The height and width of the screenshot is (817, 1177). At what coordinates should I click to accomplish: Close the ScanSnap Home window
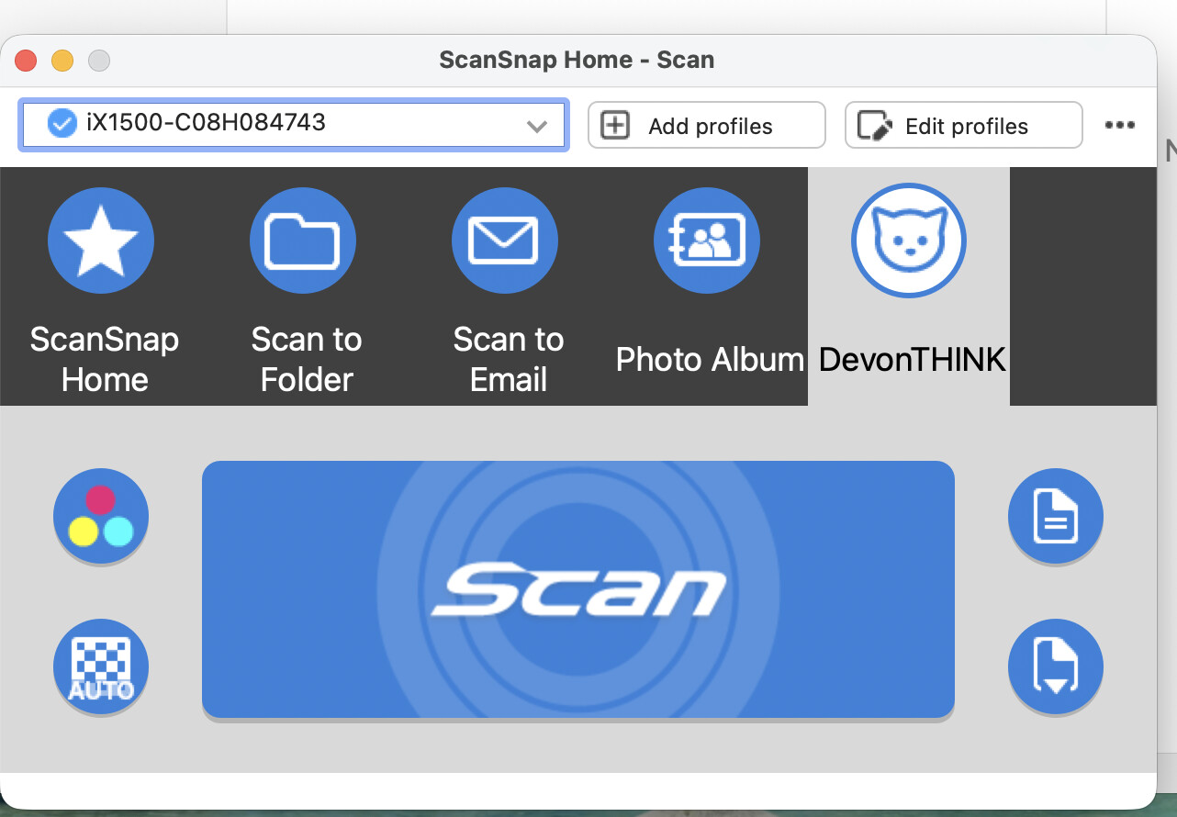(x=26, y=61)
